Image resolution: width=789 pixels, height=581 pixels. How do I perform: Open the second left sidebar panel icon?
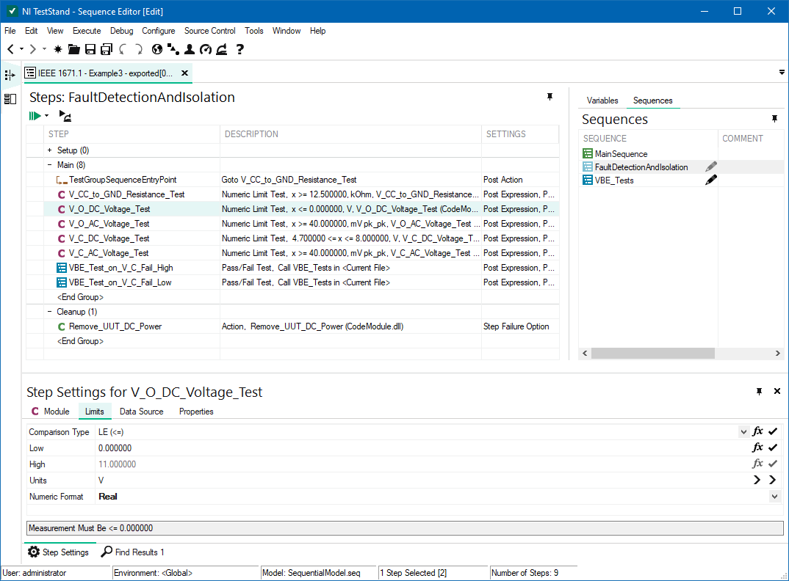coord(10,99)
